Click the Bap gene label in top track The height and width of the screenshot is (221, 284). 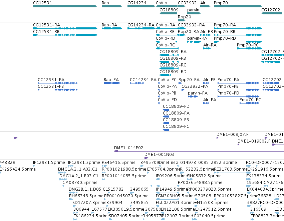click(105, 3)
